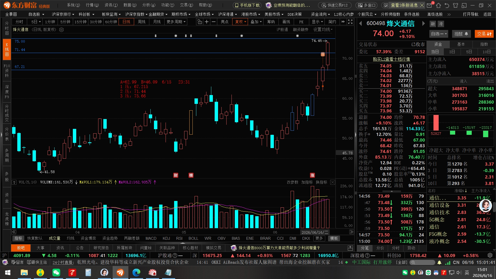Open the skin (shirt) icon

455,5
